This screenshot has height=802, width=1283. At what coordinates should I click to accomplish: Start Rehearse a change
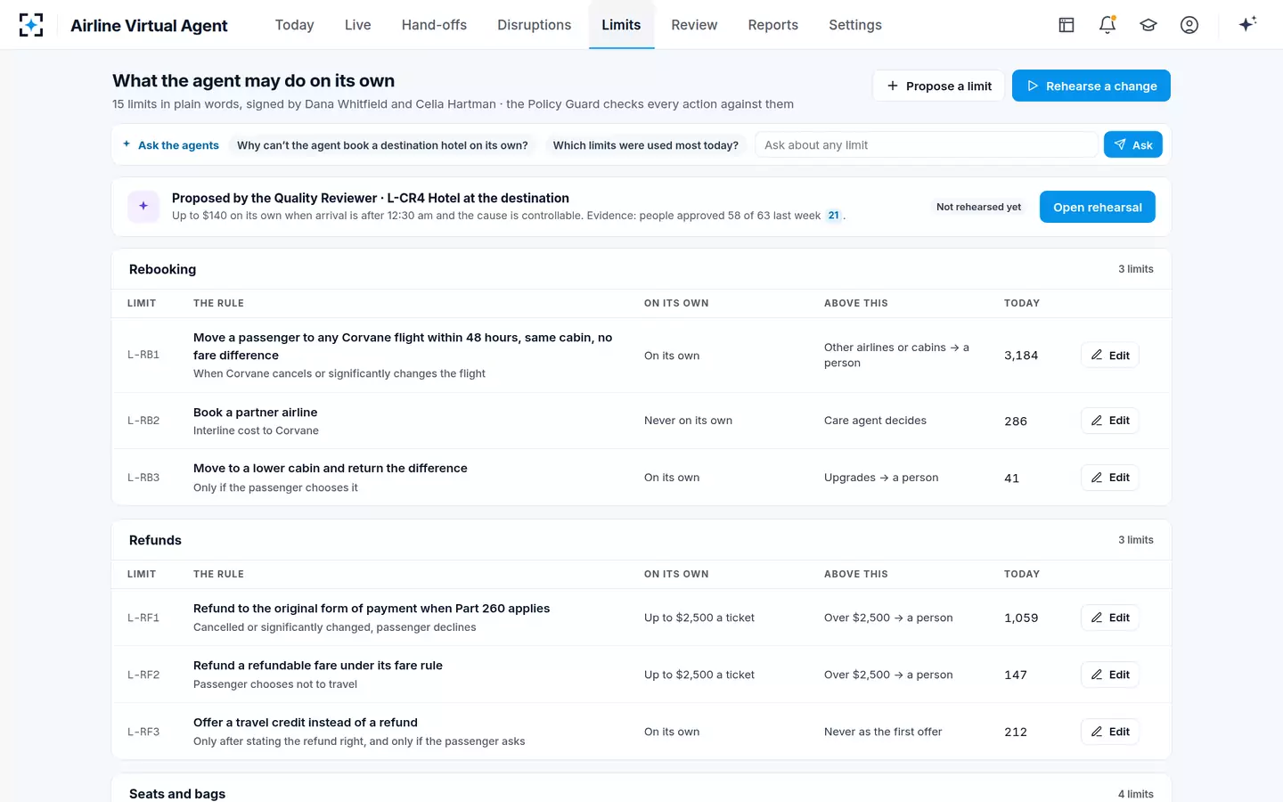click(1091, 86)
